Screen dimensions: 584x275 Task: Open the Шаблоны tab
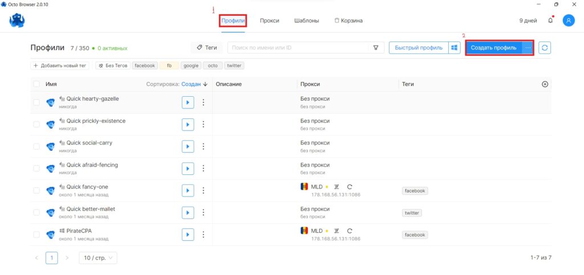(x=306, y=21)
